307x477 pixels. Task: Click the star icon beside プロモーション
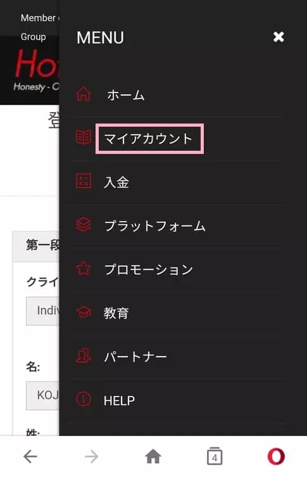click(x=84, y=269)
